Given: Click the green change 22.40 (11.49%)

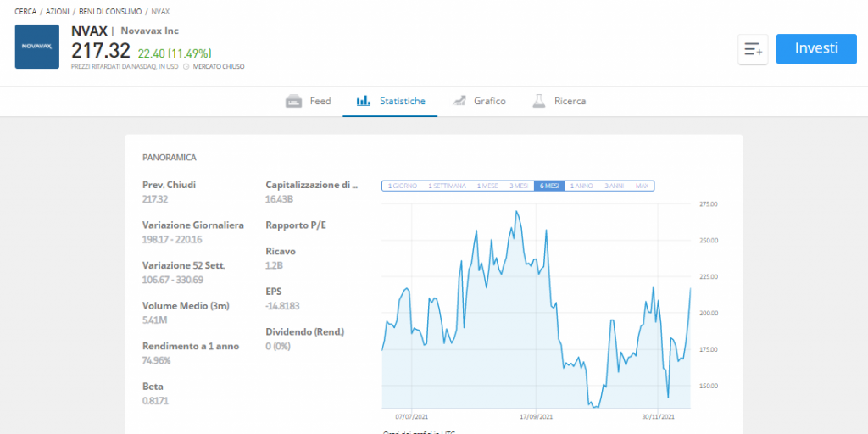Looking at the screenshot, I should tap(175, 53).
